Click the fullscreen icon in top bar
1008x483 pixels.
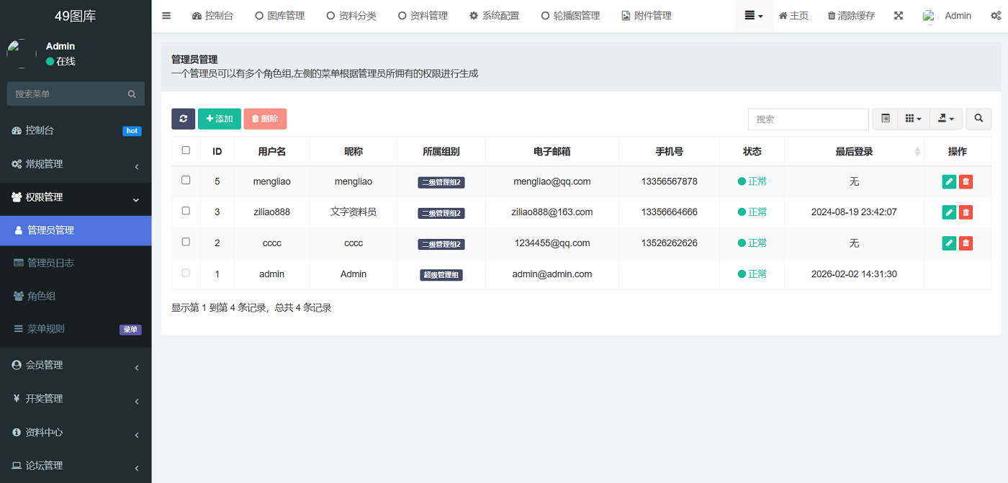coord(899,15)
